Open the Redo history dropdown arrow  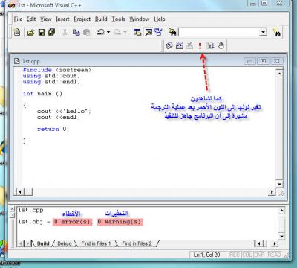[125, 32]
